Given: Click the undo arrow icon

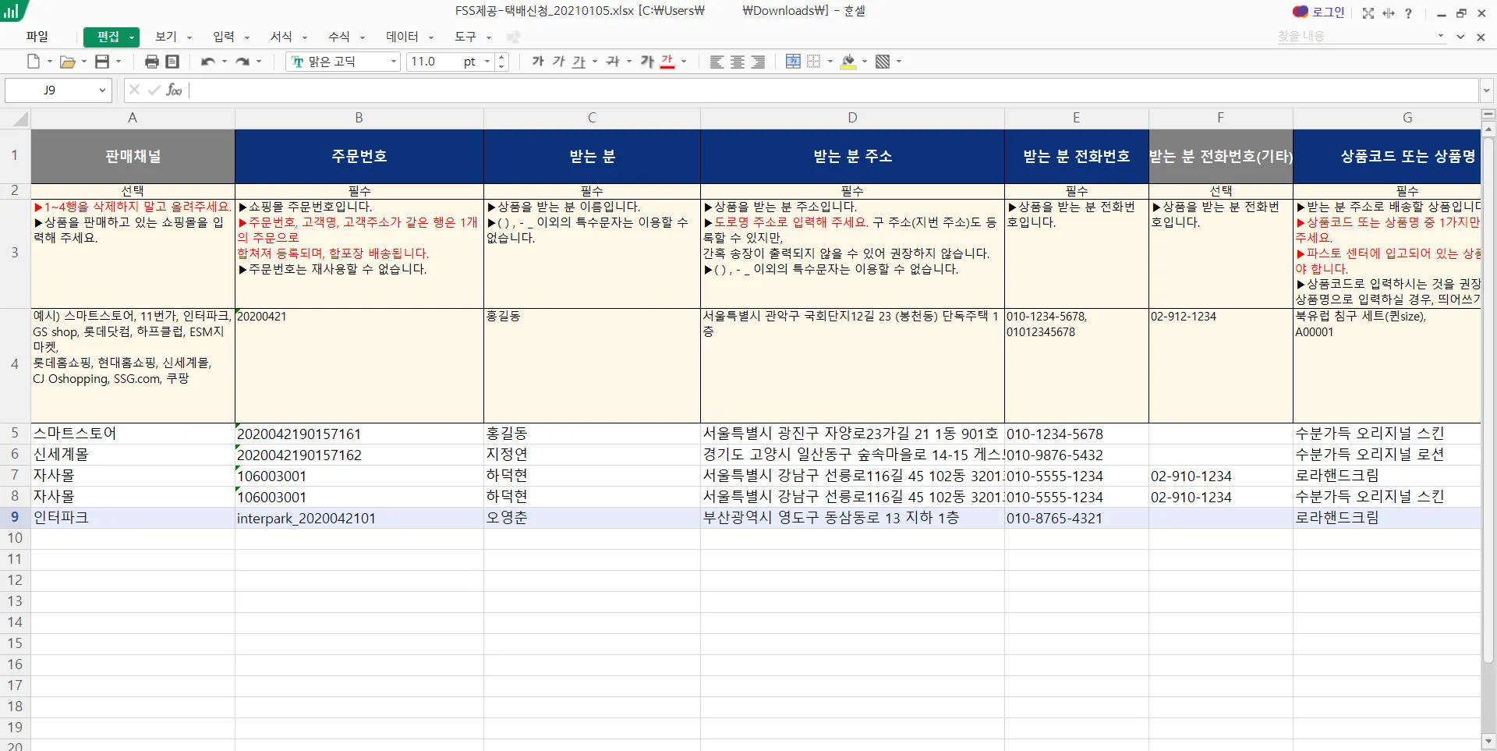Looking at the screenshot, I should pyautogui.click(x=207, y=62).
